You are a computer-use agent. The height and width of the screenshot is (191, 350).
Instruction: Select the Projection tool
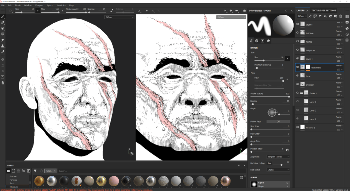(3, 28)
